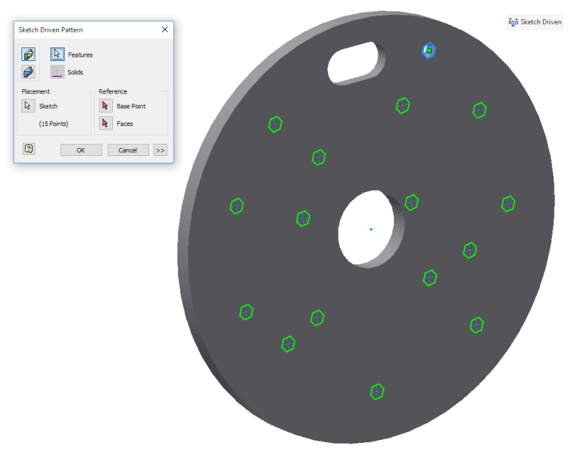Screen dimensions: 582x457
Task: Select the pattern individual features mode icon
Action: [x=29, y=55]
